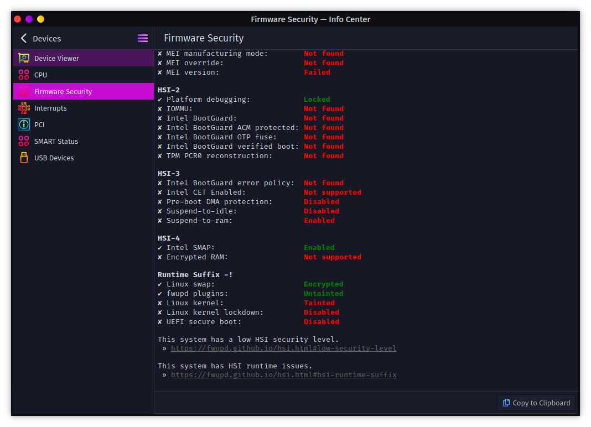This screenshot has height=427, width=591.
Task: Click 'This system has HSI runtime issues.'
Action: coord(235,366)
